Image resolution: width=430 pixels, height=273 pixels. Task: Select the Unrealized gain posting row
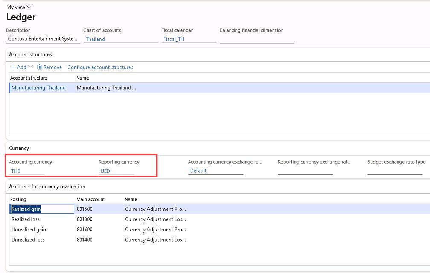tap(29, 230)
